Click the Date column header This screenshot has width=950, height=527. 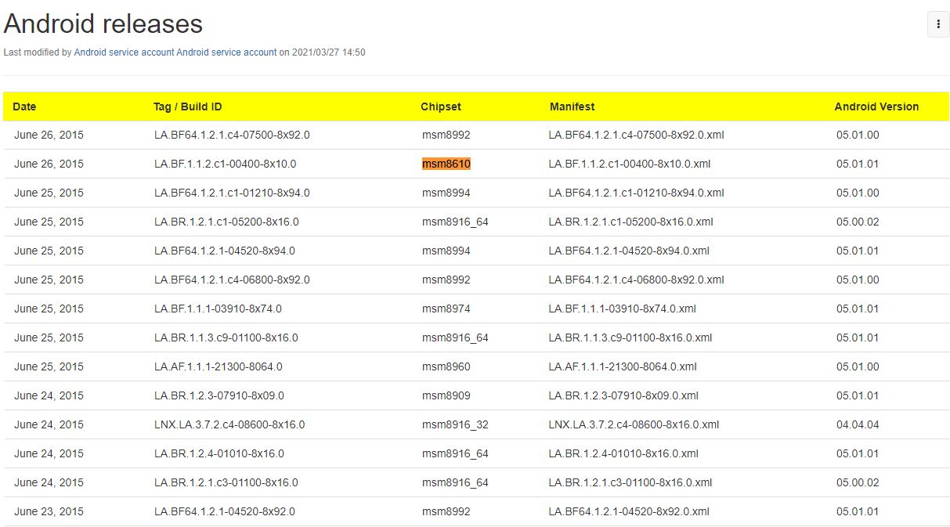click(25, 106)
